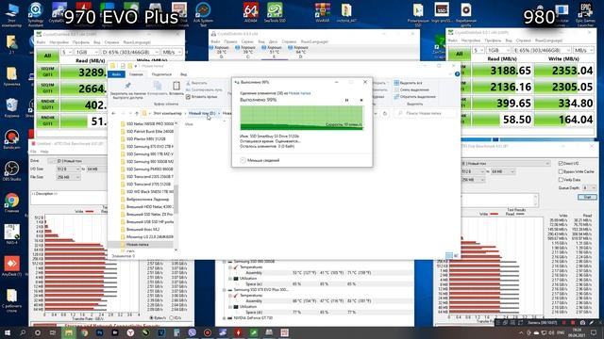This screenshot has height=339, width=604.
Task: Select disk D 64°C in CrystalDiskInfo
Action: [300, 52]
